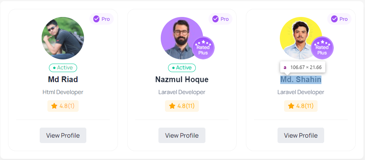The image size is (365, 160).
Task: Click the Pro badge on Md. Shahin's card
Action: point(339,19)
